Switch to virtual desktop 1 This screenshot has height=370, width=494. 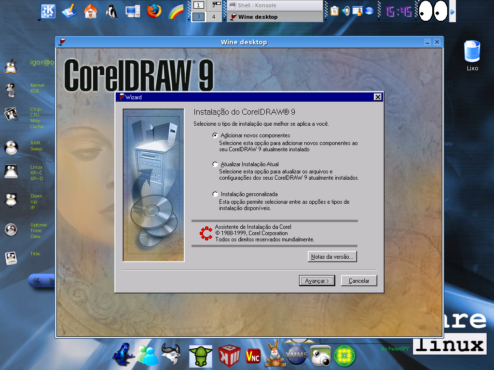point(198,5)
